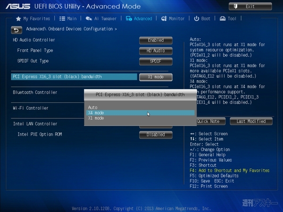Open the Tool tab
Viewport: 283px width, 212px height.
tap(232, 18)
